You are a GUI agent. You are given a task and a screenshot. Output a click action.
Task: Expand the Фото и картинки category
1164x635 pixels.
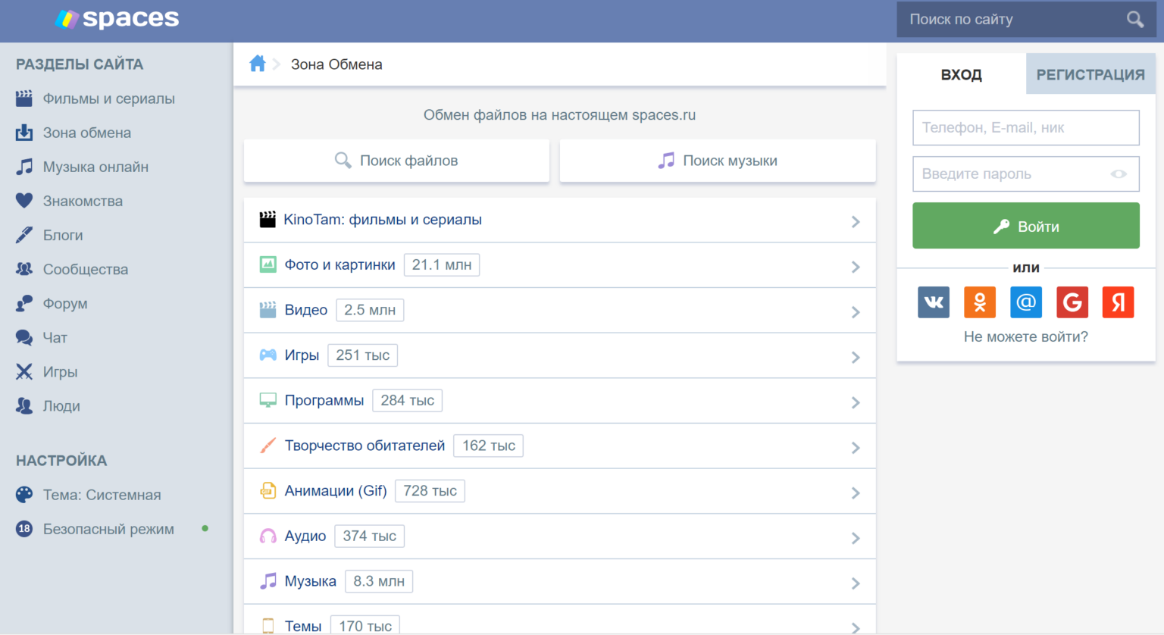point(339,265)
